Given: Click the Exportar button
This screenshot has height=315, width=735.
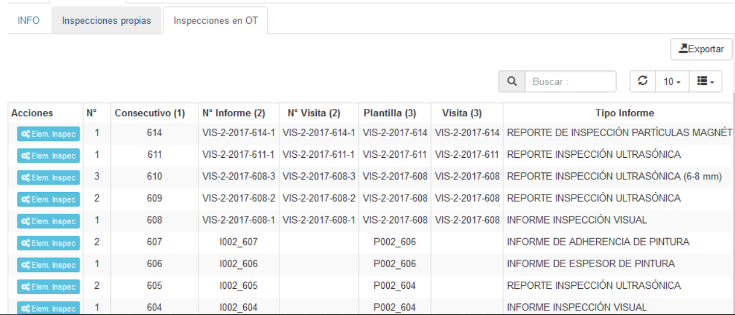Looking at the screenshot, I should (x=701, y=49).
